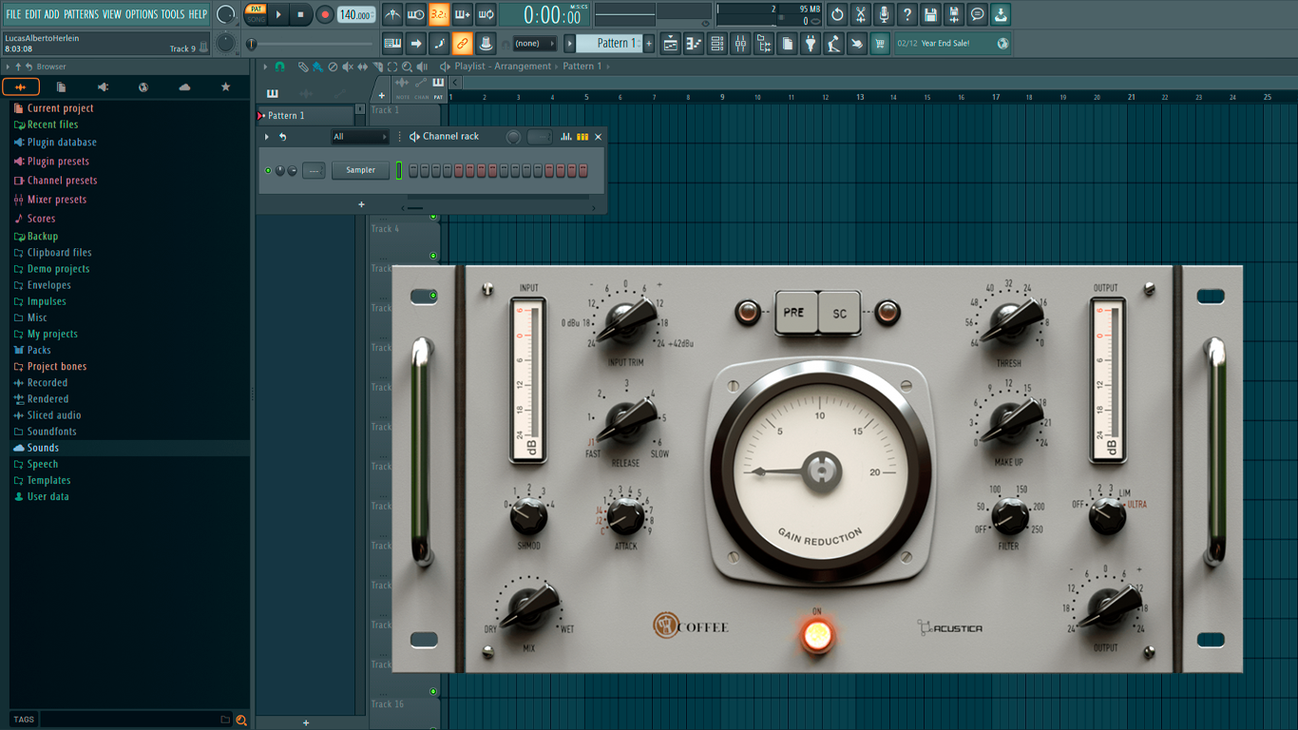This screenshot has width=1298, height=730.
Task: Open the FILE menu
Action: click(x=13, y=14)
